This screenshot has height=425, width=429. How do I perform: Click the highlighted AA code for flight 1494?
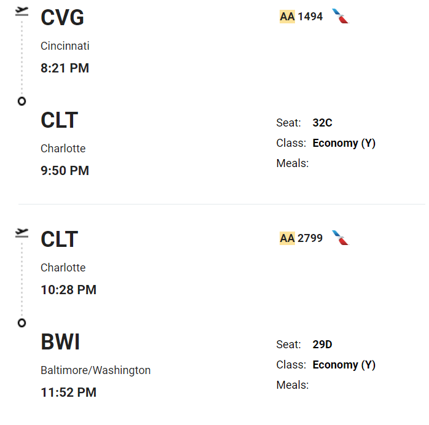click(287, 17)
